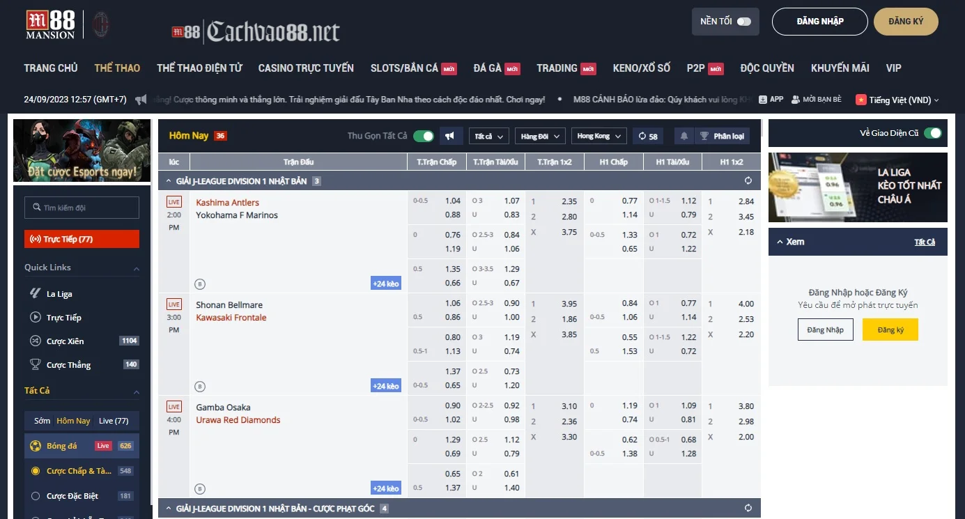Switch to the Sớm tab
965x519 pixels.
(42, 421)
